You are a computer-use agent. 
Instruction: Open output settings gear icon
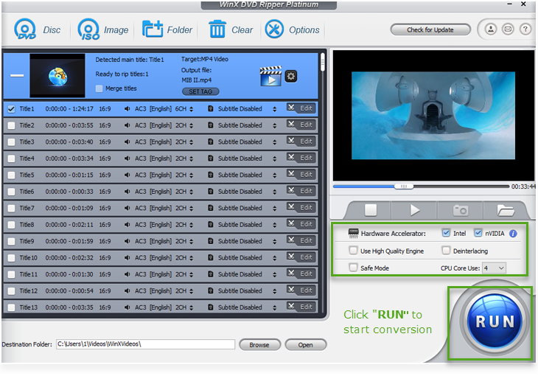coord(291,76)
